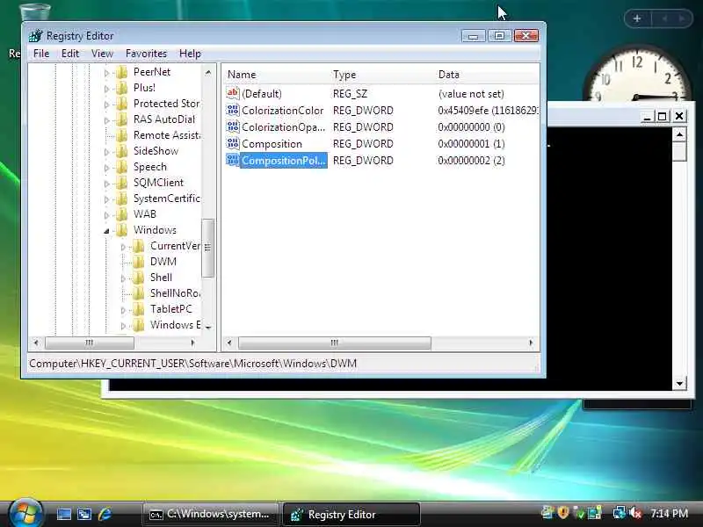Select the ShellNoRo tree key
Viewport: 703px width, 527px height.
175,293
